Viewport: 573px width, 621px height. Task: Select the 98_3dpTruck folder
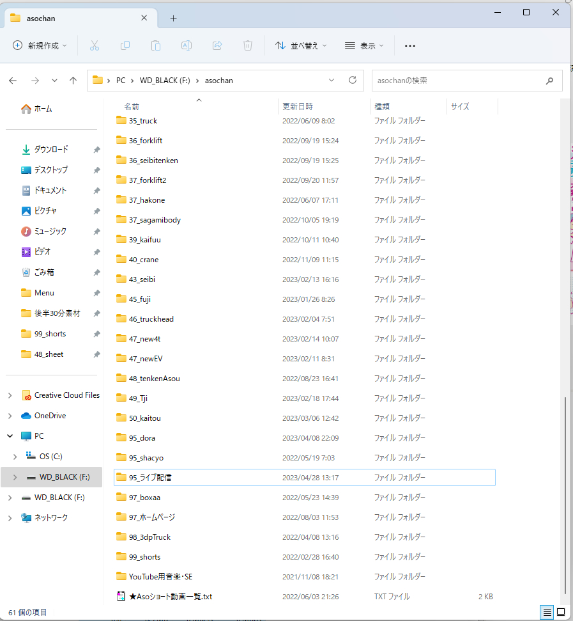point(305,537)
